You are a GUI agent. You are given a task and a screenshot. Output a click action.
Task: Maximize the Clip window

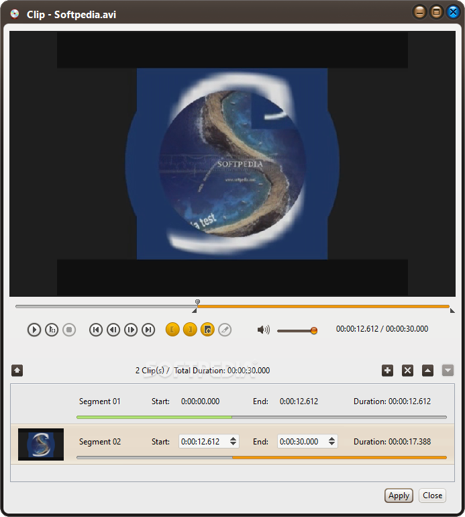(436, 13)
